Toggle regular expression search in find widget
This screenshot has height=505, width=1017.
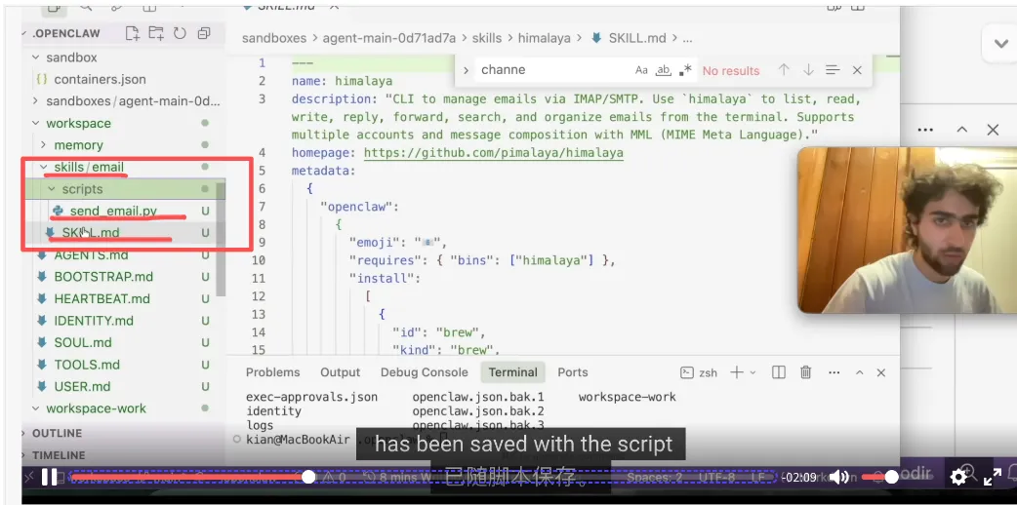point(685,70)
